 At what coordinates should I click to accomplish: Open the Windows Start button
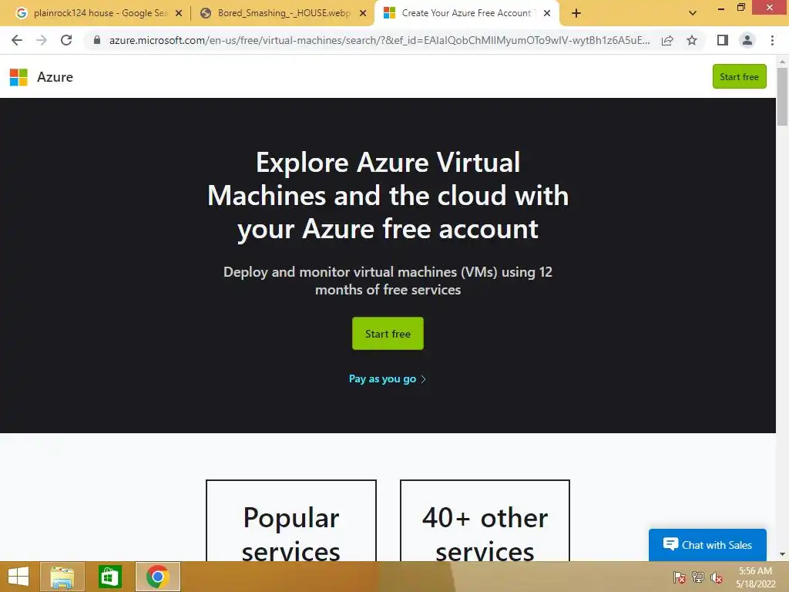point(18,577)
